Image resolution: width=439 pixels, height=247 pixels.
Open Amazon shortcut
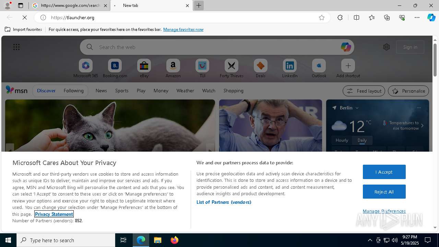coord(173,68)
